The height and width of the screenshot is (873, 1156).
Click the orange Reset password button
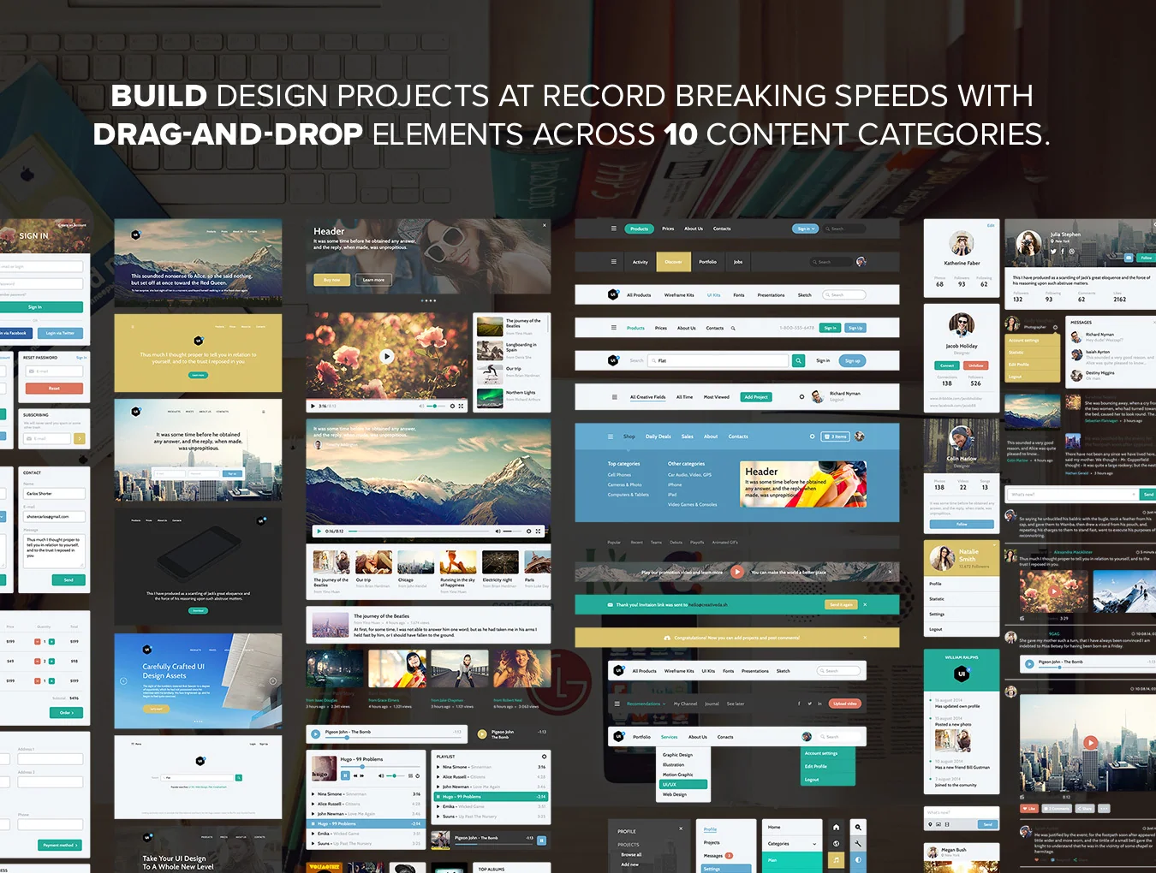[54, 388]
